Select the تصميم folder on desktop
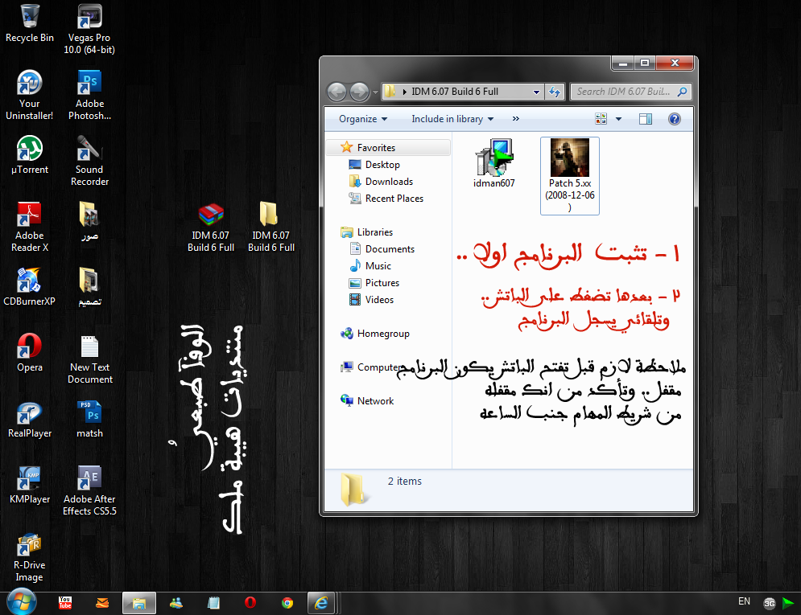Viewport: 801px width, 615px height. [x=89, y=286]
